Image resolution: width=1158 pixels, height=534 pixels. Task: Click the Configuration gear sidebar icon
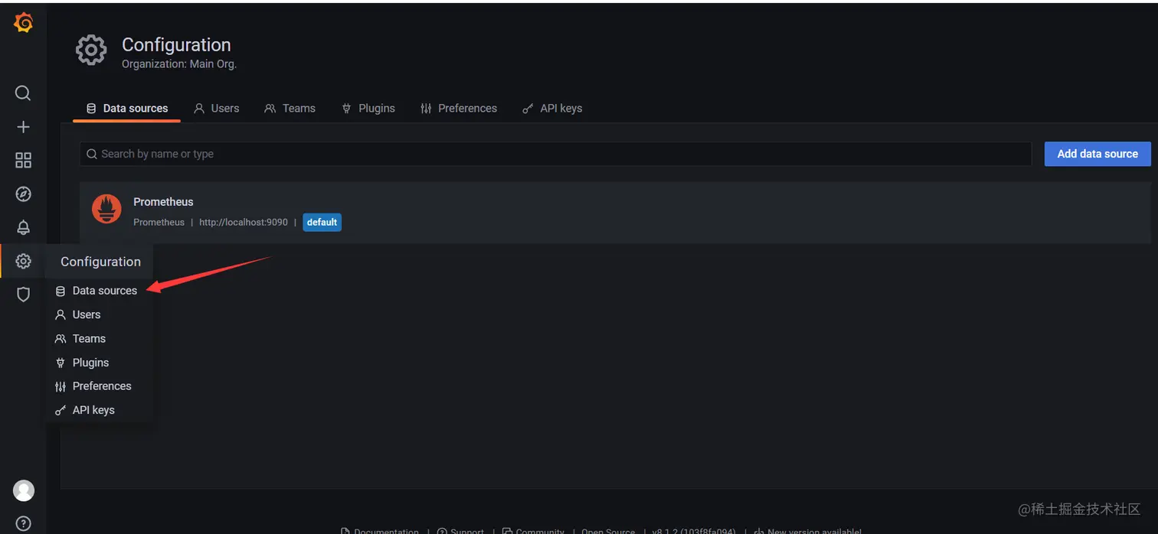tap(23, 261)
